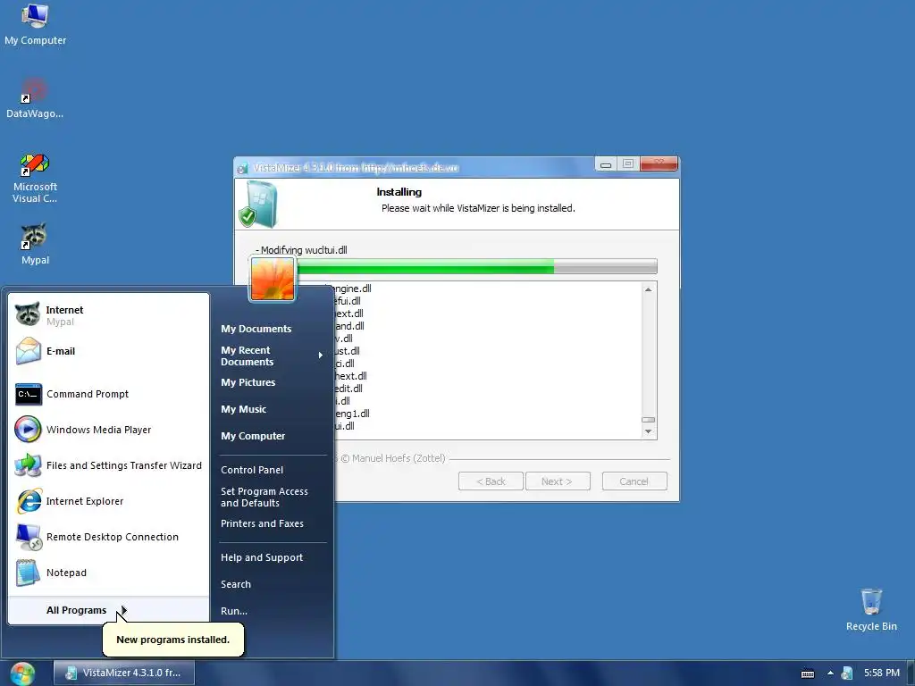Click the Start orb button

click(x=22, y=673)
